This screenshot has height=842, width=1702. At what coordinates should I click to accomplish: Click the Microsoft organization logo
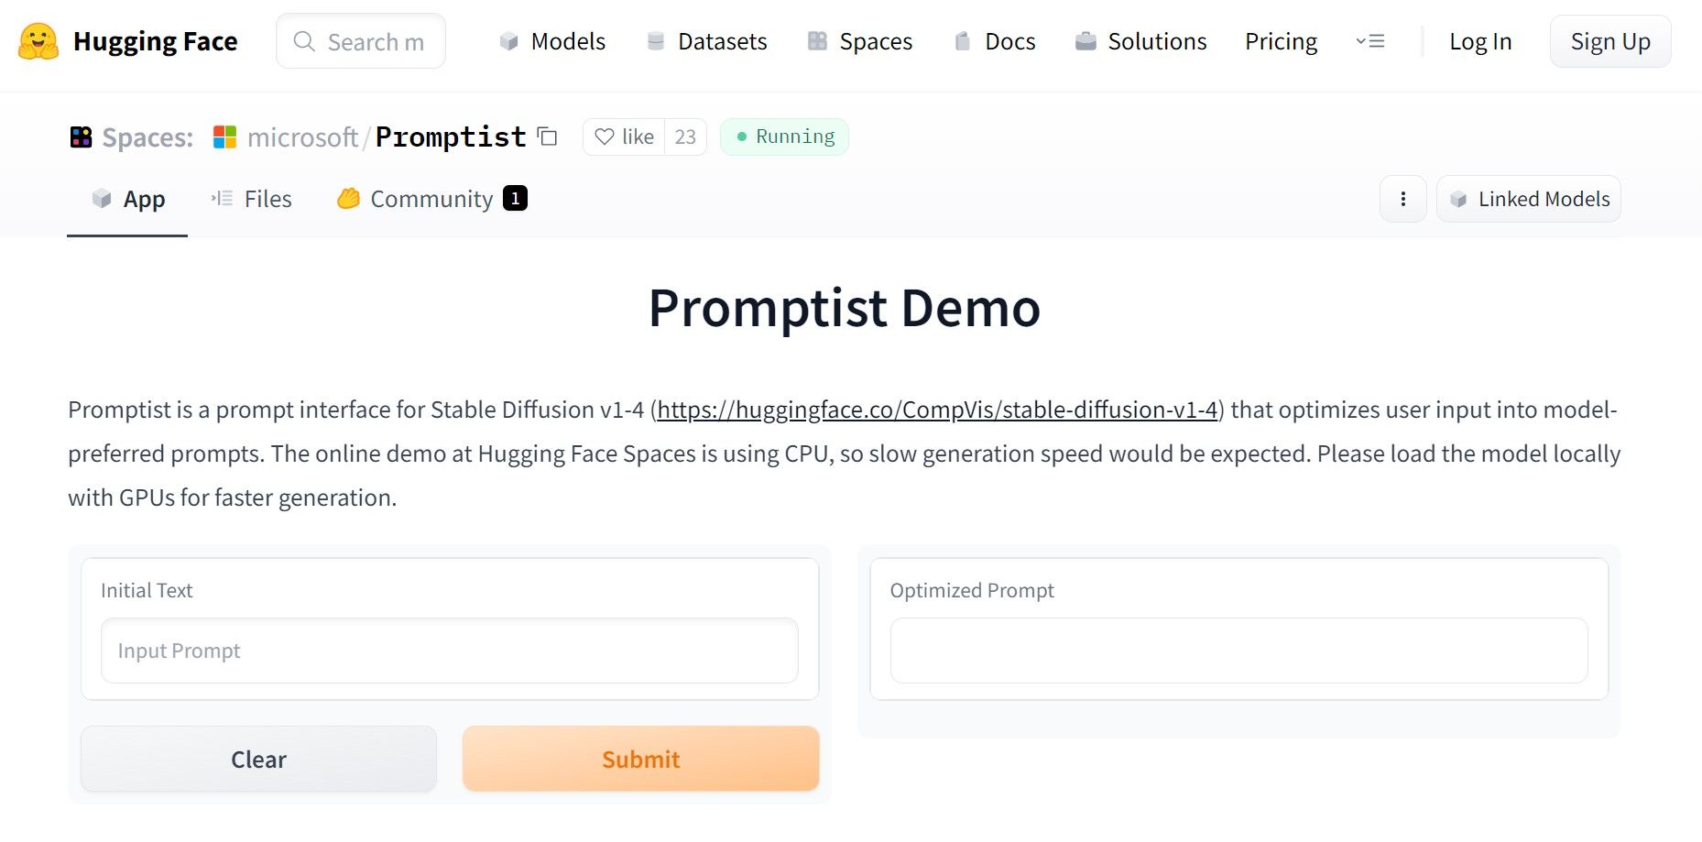[x=223, y=137]
